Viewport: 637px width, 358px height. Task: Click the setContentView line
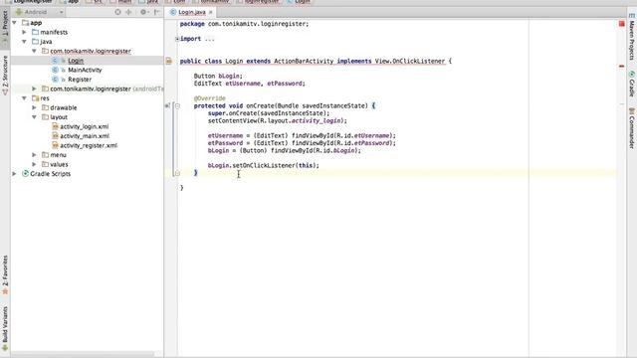tap(278, 120)
